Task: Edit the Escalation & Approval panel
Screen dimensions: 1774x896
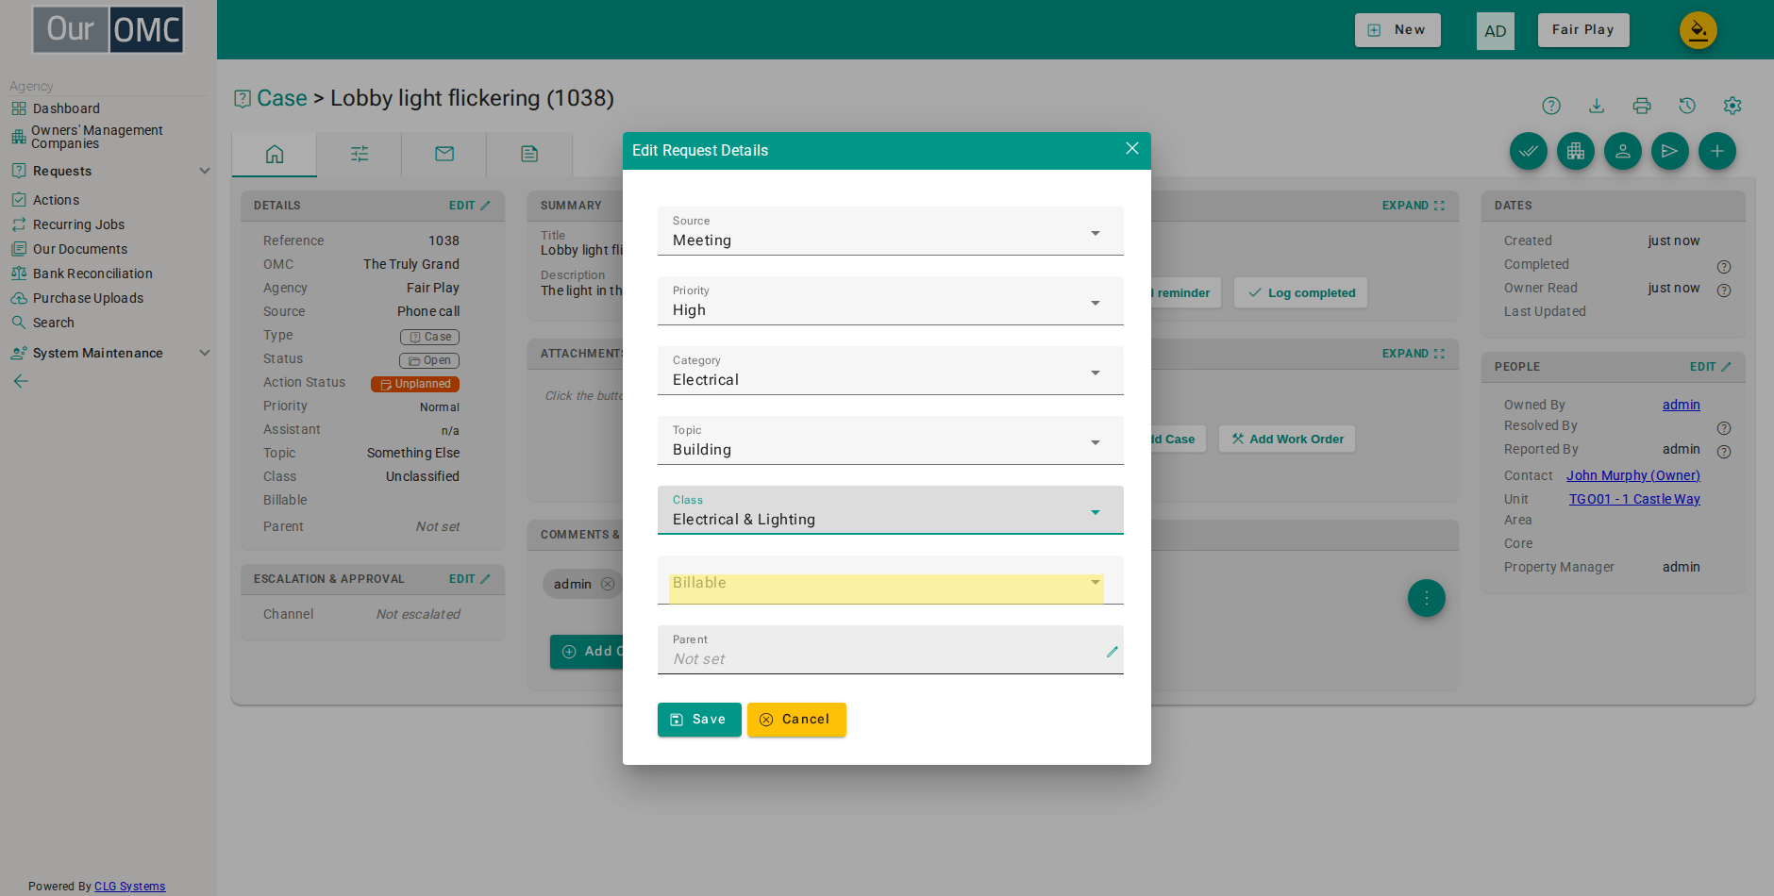Action: point(469,579)
